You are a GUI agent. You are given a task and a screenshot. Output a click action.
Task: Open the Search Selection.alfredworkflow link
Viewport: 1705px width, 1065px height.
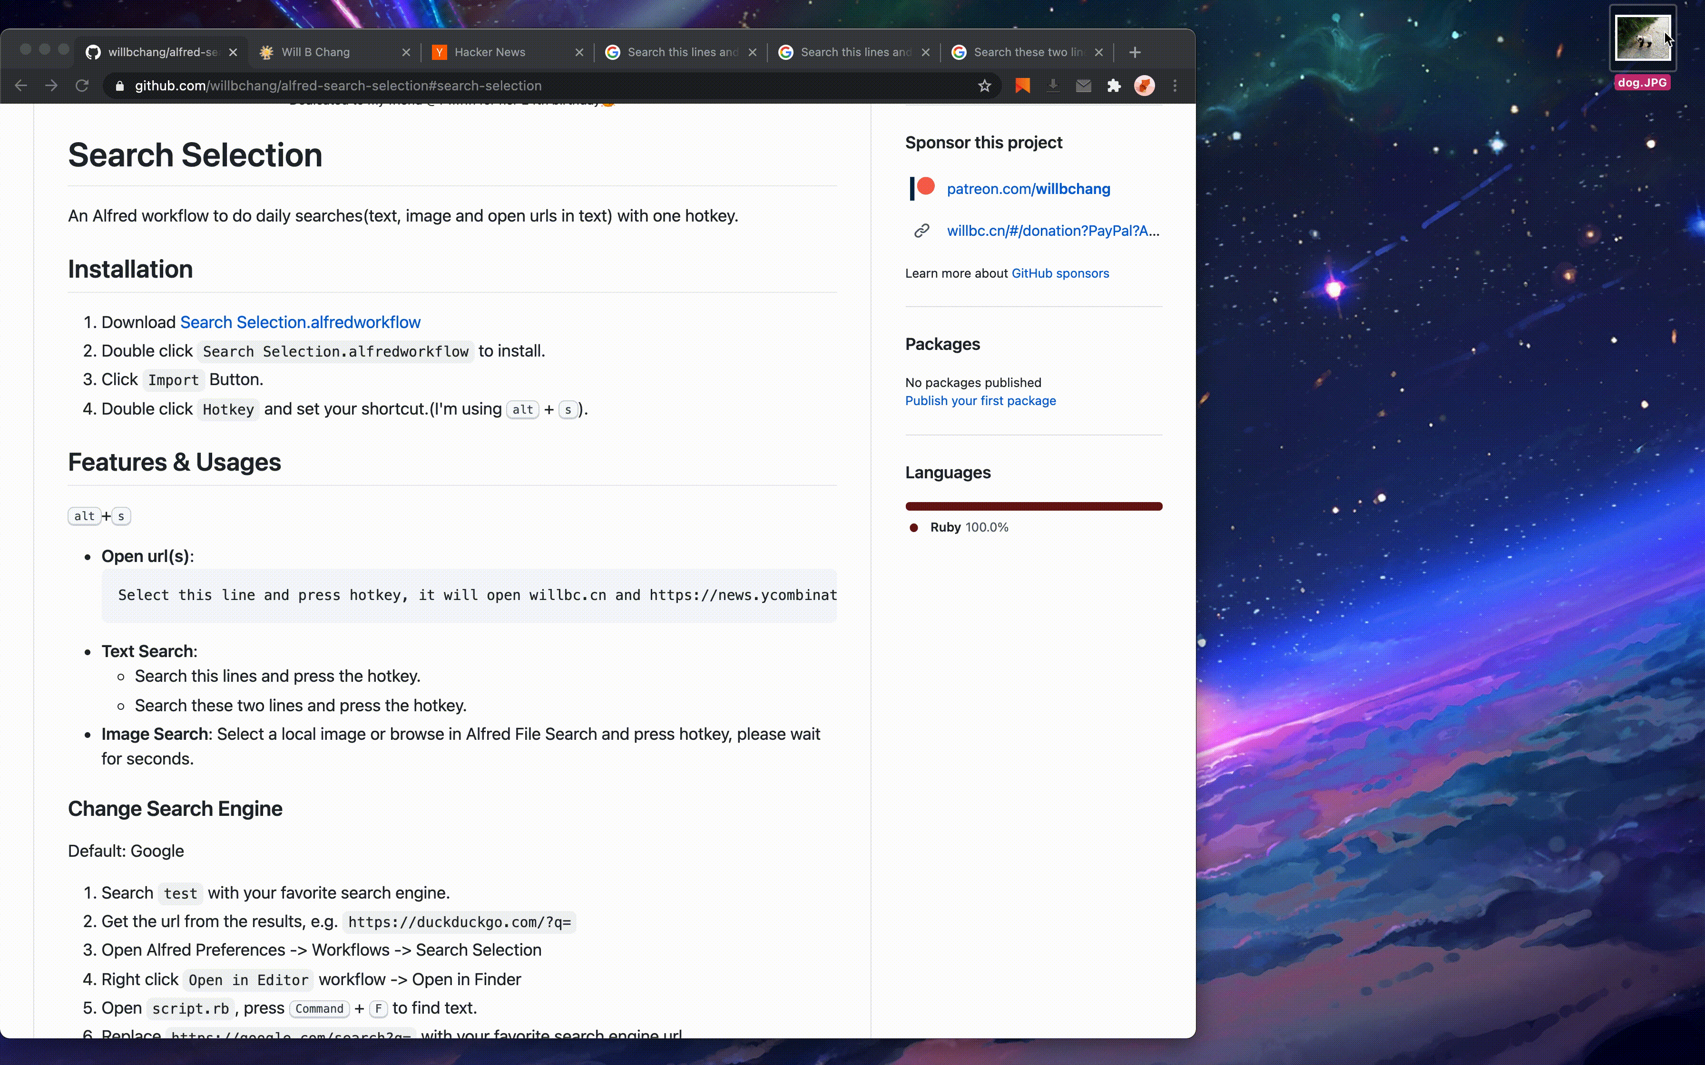click(x=300, y=320)
